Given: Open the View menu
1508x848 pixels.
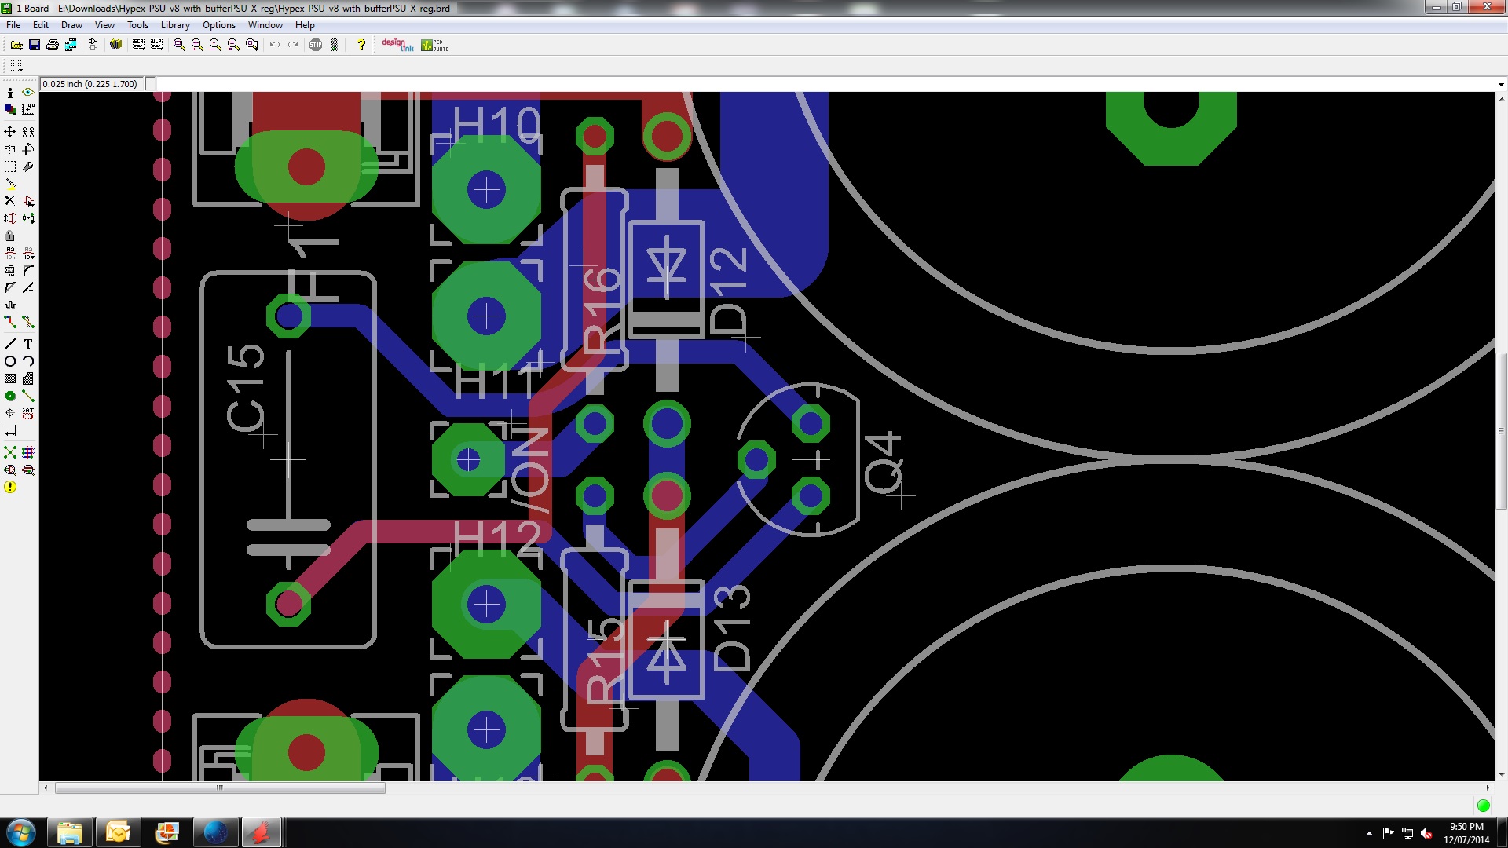Looking at the screenshot, I should (x=104, y=25).
